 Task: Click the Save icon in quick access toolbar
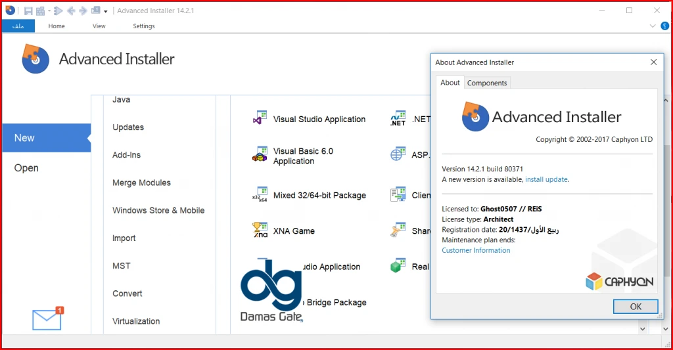click(28, 11)
